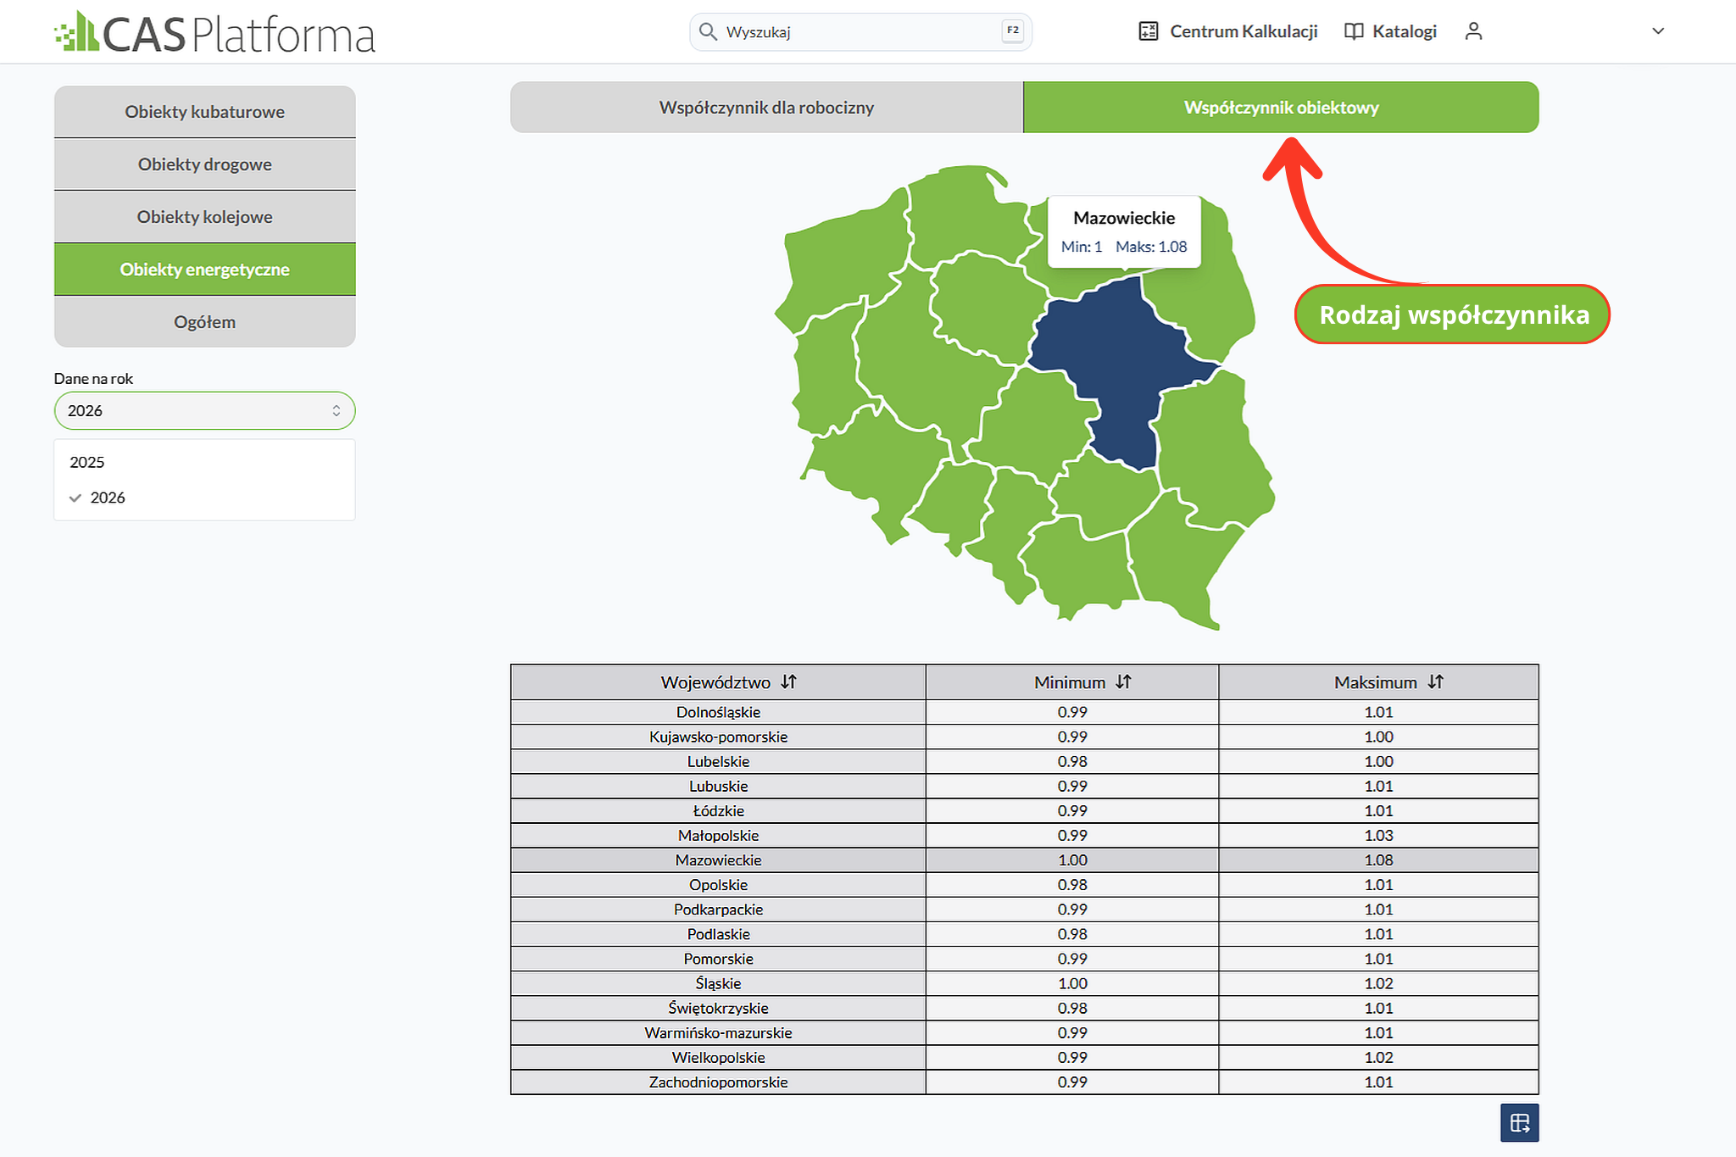Screen dimensions: 1736x1157
Task: Sort by Minimum column arrows
Action: coord(1123,681)
